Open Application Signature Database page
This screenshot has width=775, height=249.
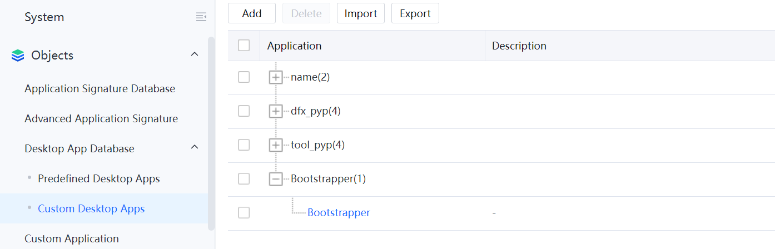100,89
